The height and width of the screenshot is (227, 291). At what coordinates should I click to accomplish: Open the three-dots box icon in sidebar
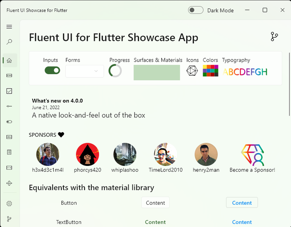coord(9,168)
